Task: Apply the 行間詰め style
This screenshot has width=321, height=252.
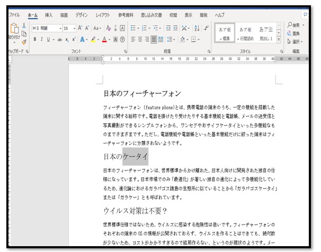Action: pos(245,33)
